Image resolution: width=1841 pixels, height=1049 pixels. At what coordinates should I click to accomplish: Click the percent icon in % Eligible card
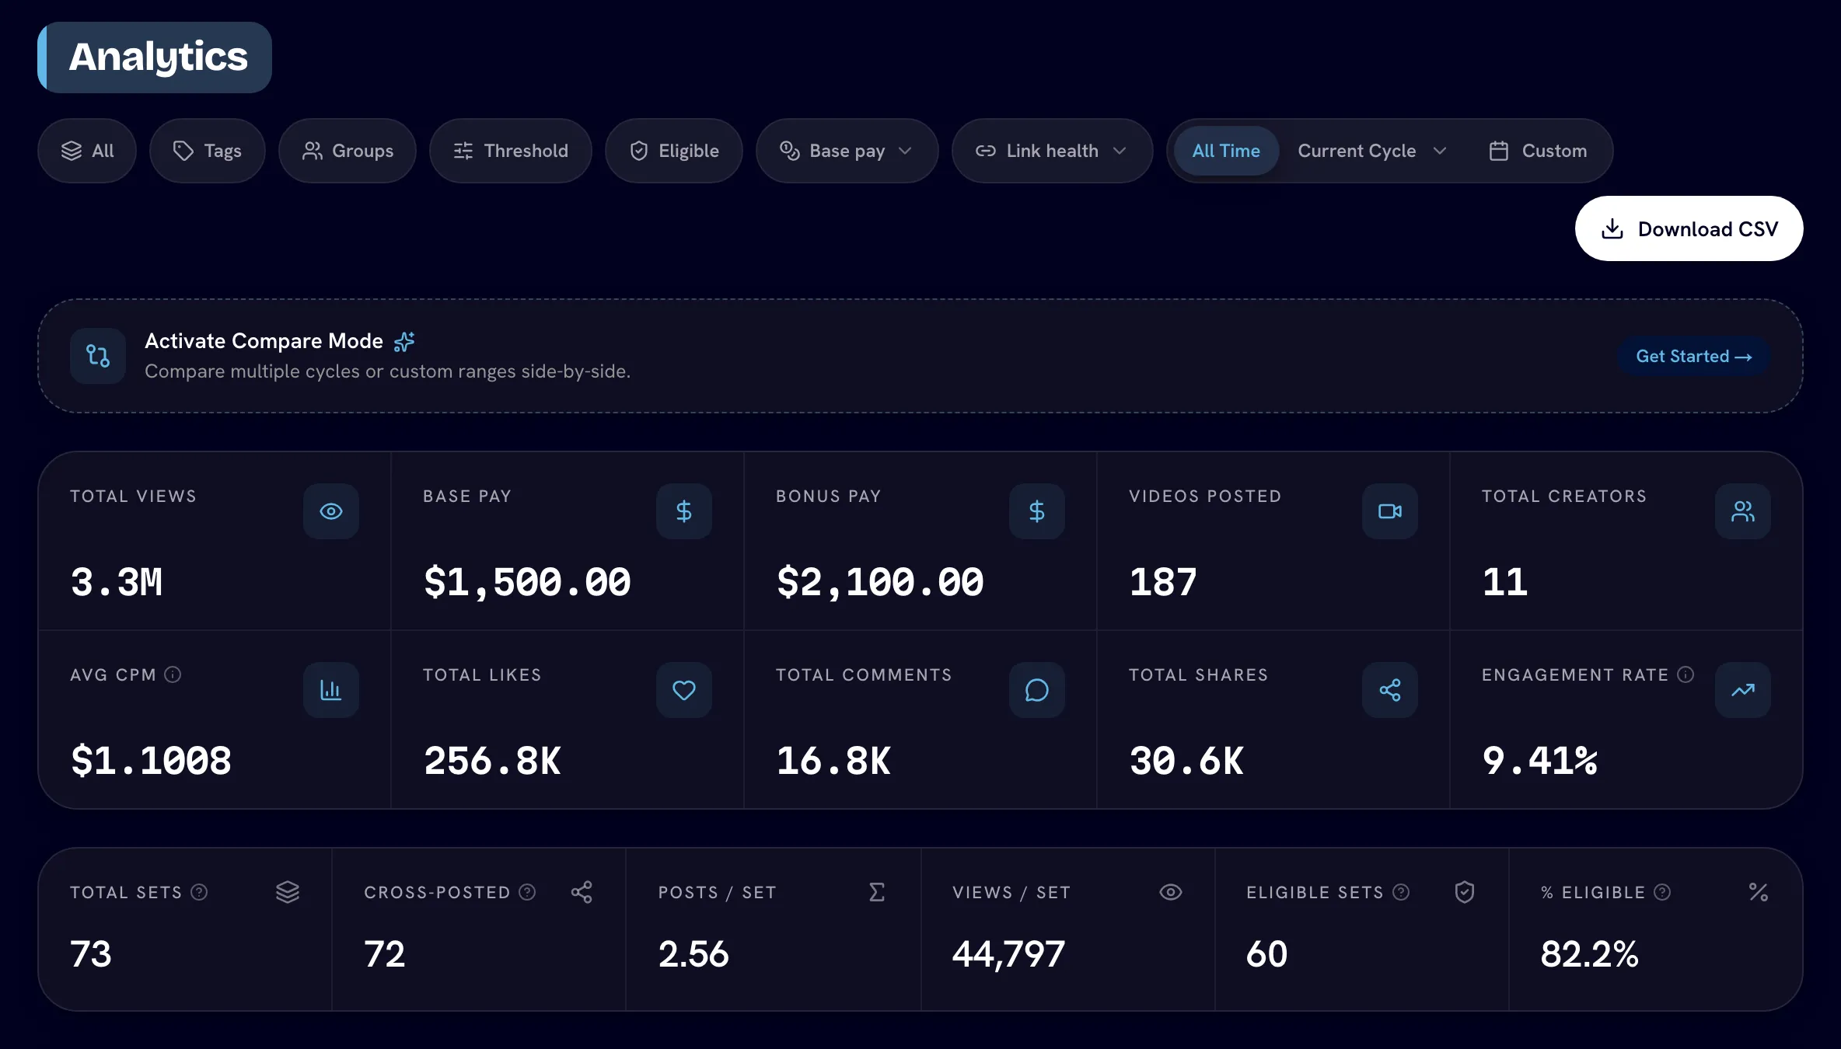(1759, 892)
